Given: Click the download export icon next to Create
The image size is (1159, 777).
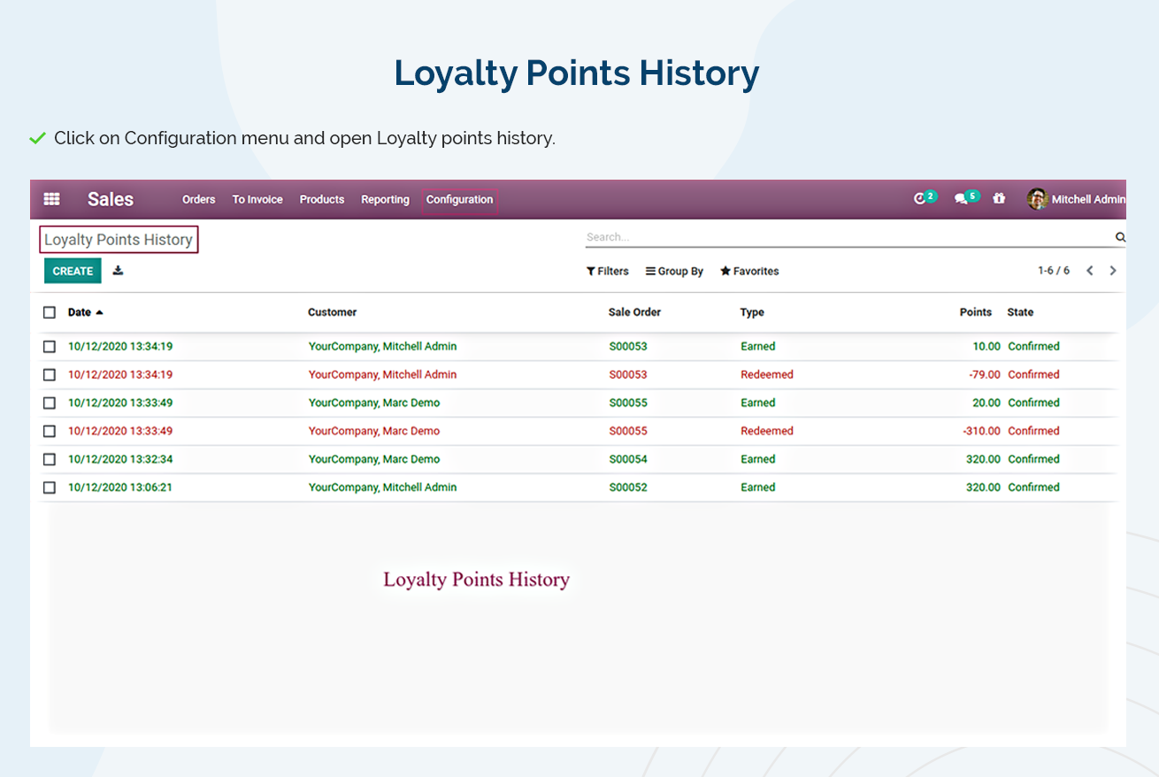Looking at the screenshot, I should 118,271.
